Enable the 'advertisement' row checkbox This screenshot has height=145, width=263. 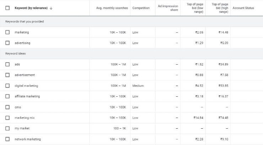coord(7,75)
